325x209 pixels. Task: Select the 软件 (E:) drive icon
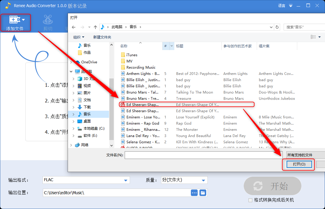point(79,136)
